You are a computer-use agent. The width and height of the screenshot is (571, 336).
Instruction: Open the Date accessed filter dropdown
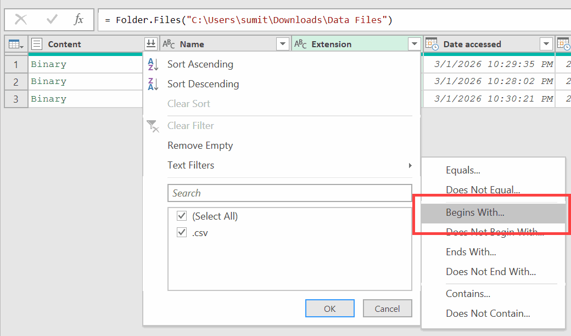546,44
